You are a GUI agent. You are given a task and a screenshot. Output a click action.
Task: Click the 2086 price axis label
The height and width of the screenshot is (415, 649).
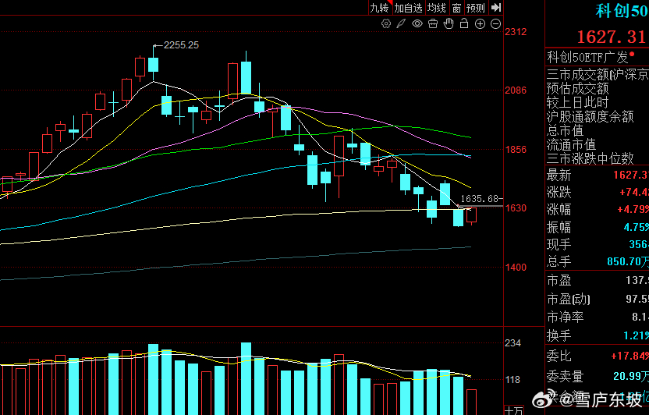[x=516, y=90]
